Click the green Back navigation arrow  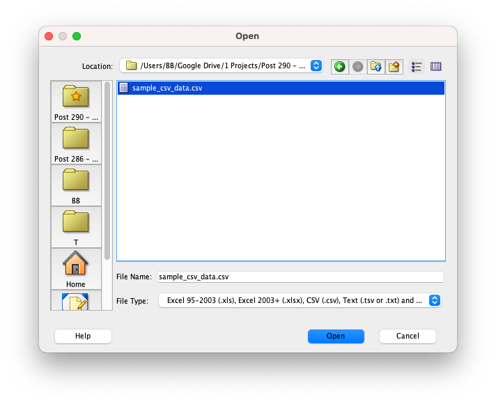pos(339,66)
